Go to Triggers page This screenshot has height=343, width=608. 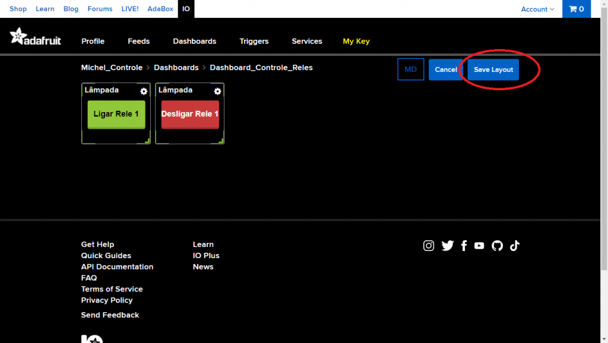coord(254,41)
